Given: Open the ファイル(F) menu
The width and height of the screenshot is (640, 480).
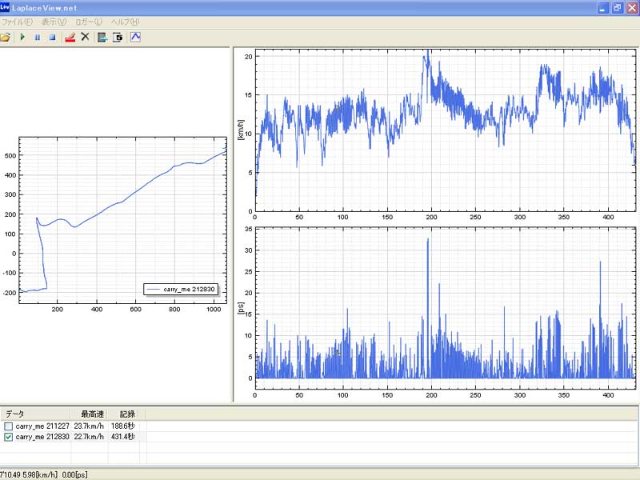Looking at the screenshot, I should tap(17, 22).
